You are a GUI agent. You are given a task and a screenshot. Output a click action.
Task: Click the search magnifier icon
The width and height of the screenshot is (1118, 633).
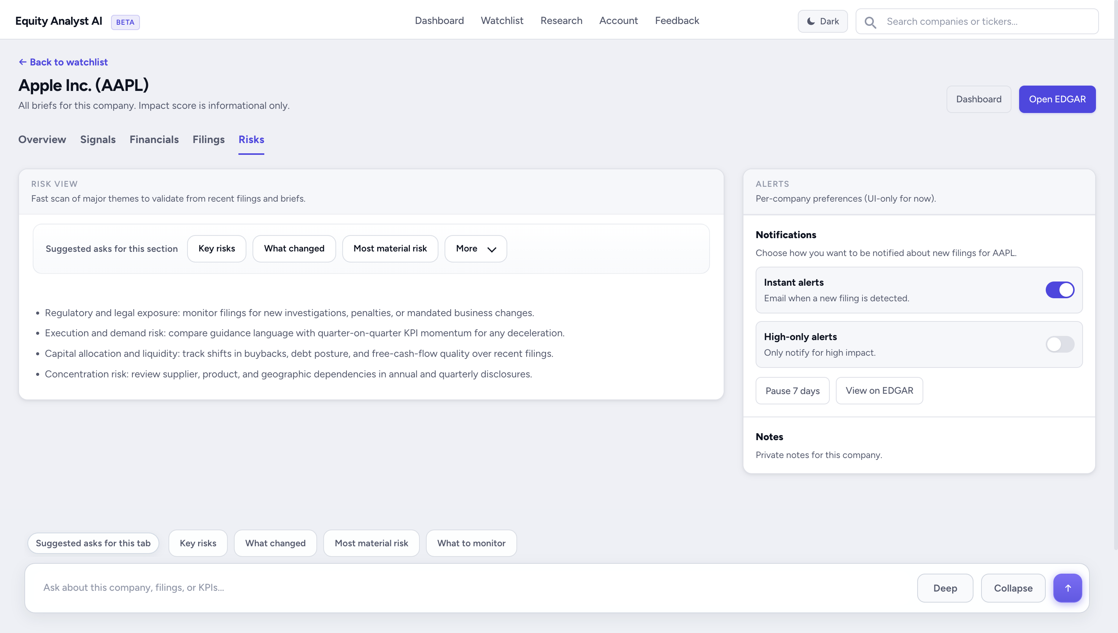[x=870, y=22]
